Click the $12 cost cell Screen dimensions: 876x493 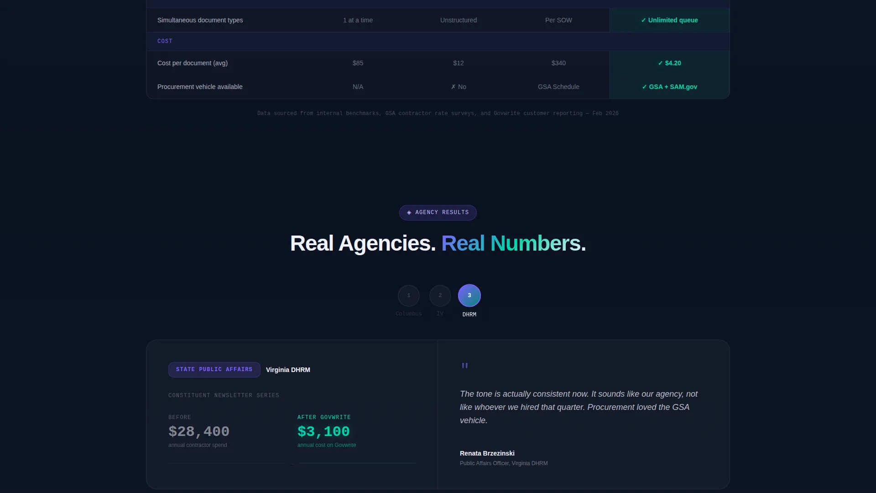coord(458,63)
